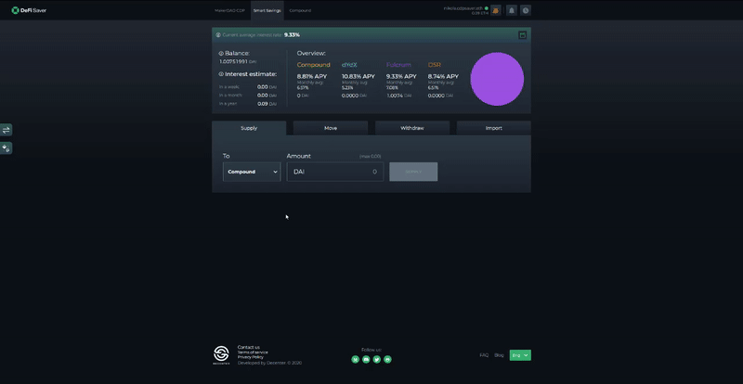743x384 pixels.
Task: Open the Privacy Policy link
Action: (x=251, y=357)
